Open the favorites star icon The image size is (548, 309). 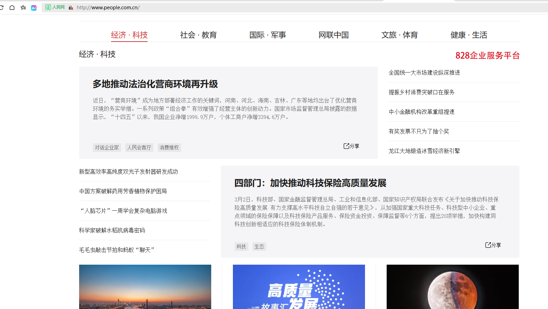(23, 7)
